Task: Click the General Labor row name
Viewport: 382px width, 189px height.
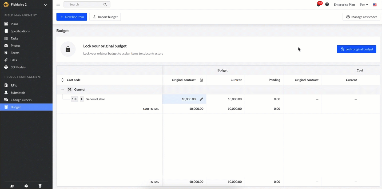Action: [95, 99]
